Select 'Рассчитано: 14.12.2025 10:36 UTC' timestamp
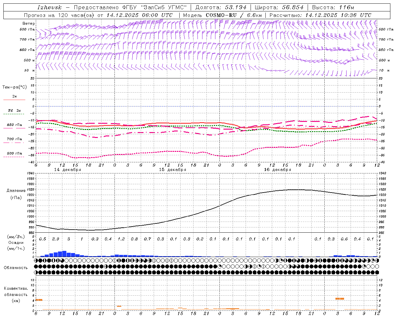Viewport: 395px width, 316px height. coord(320,15)
